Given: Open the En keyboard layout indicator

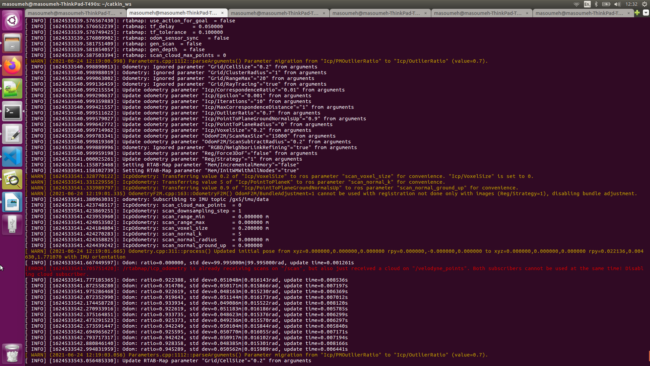Looking at the screenshot, I should [x=587, y=4].
